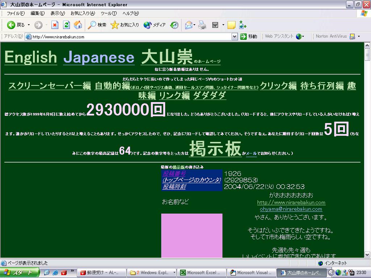
Task: Jump to スクリーンセーバー編 section
Action: click(50, 85)
